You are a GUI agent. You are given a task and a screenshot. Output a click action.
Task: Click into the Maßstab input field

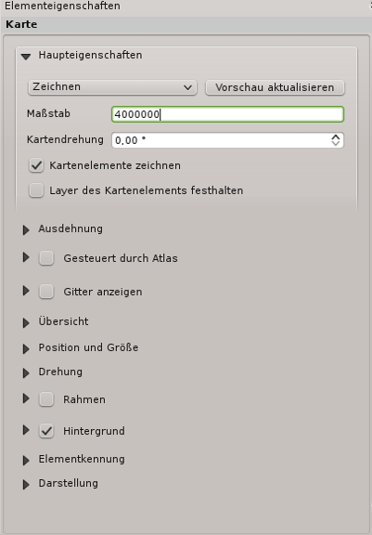(x=227, y=114)
